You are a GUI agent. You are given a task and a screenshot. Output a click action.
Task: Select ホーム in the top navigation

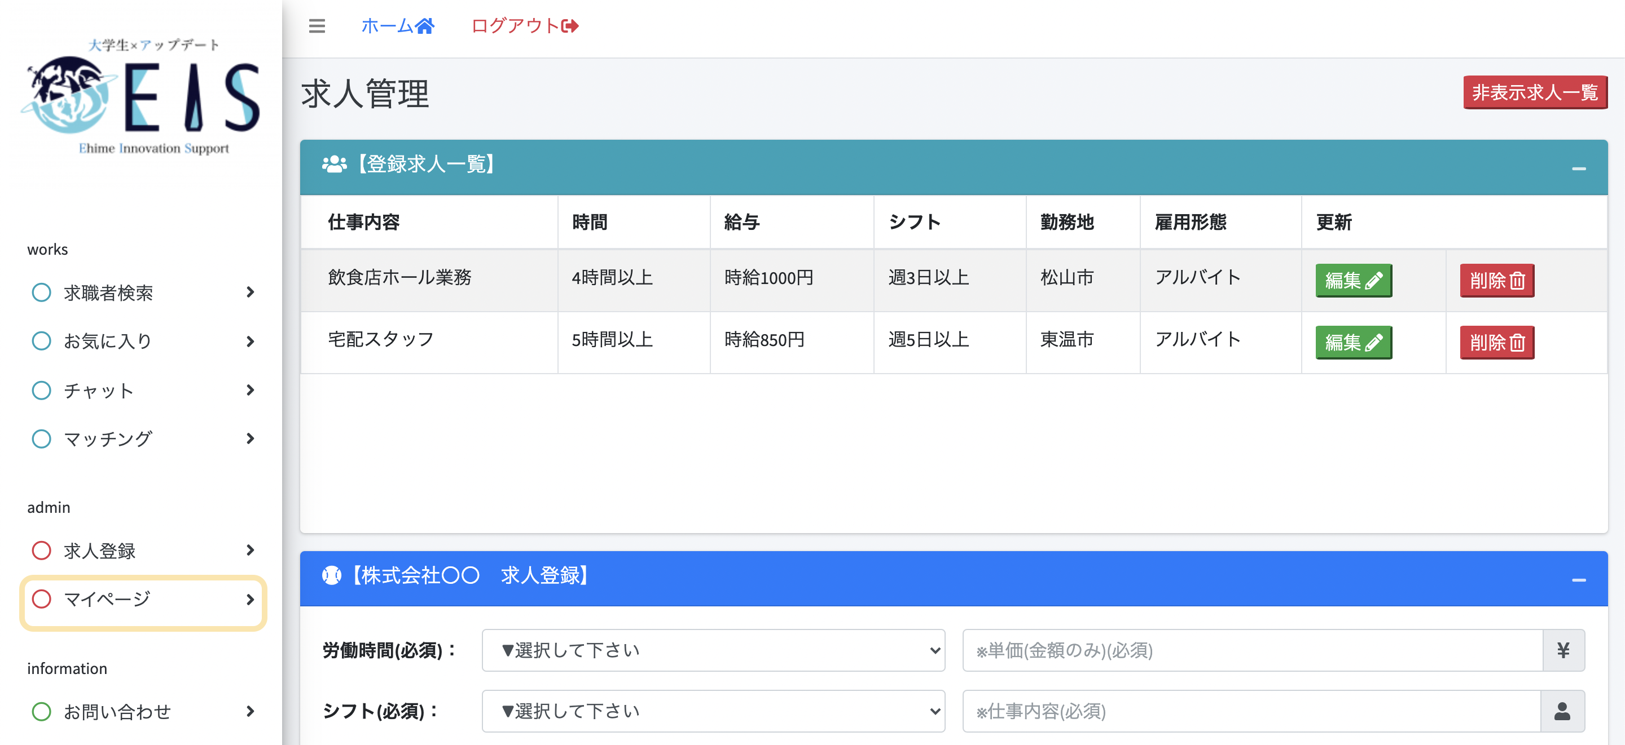390,25
